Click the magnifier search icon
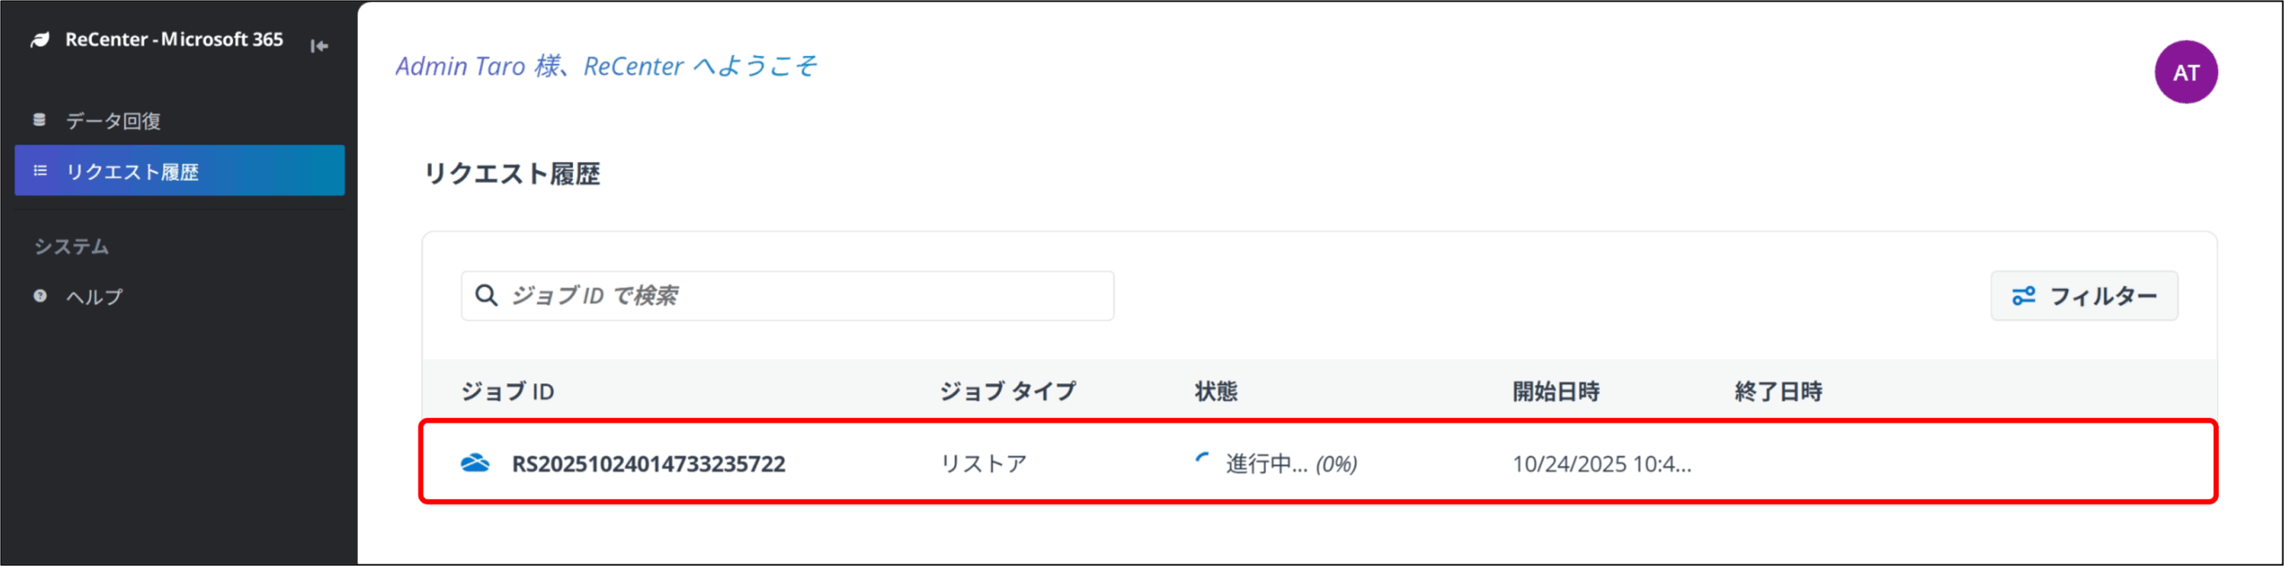This screenshot has height=566, width=2284. 486,295
